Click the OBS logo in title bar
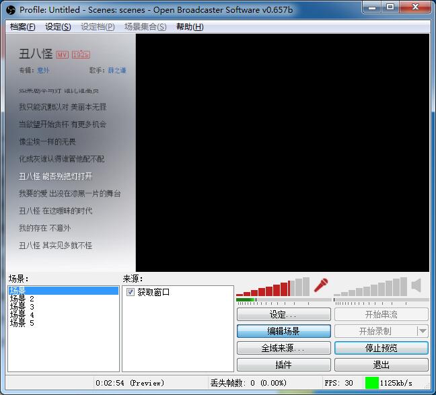This screenshot has height=395, width=436. pos(11,10)
